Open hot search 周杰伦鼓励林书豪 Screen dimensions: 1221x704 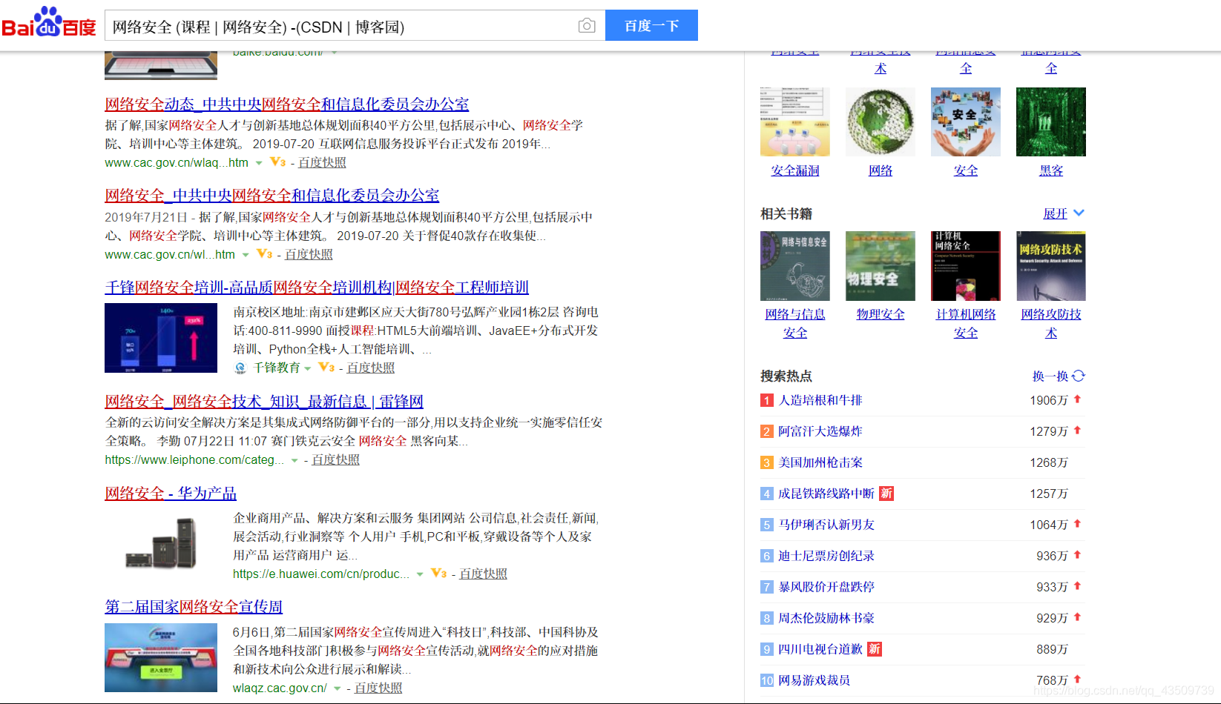pyautogui.click(x=826, y=618)
